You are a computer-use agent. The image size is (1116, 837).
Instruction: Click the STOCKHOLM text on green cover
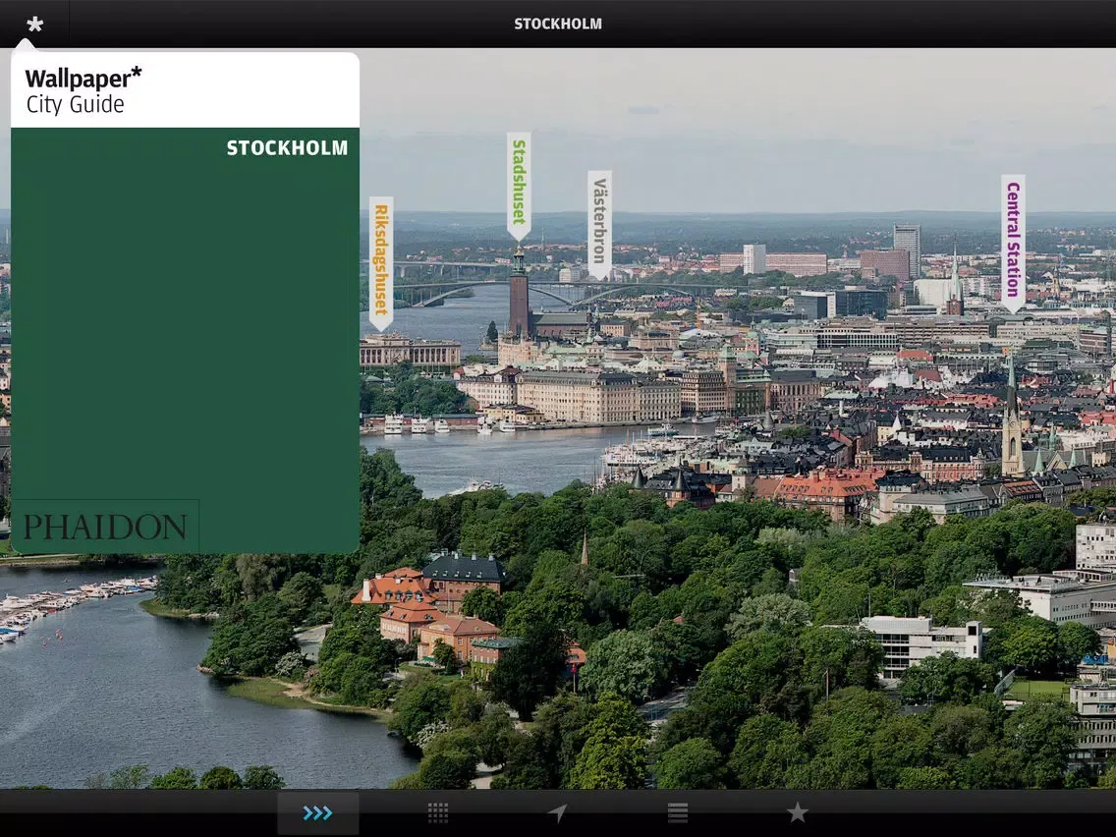(x=288, y=148)
